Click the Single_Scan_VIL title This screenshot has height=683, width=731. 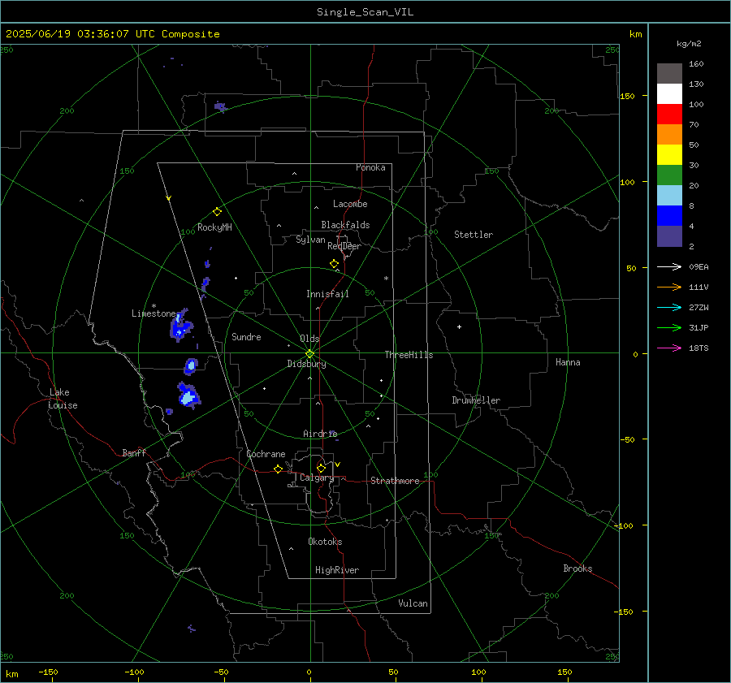pos(365,12)
